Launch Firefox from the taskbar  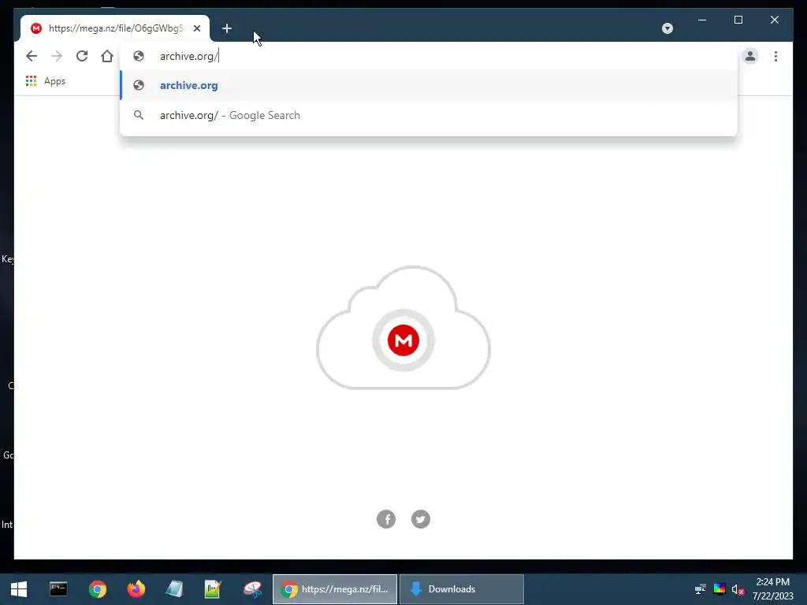tap(136, 589)
